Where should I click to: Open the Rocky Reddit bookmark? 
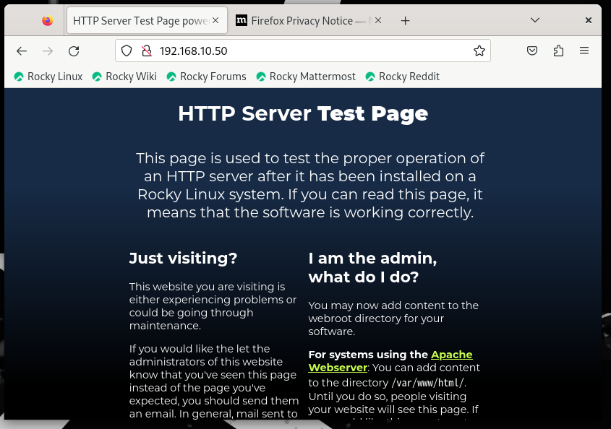[403, 77]
